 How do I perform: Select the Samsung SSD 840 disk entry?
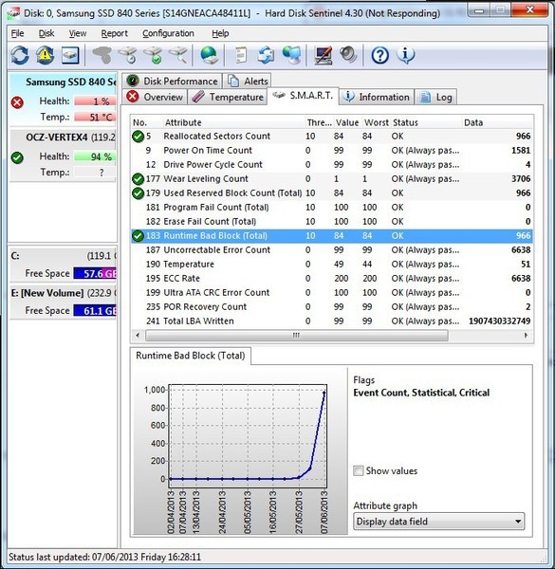[x=63, y=99]
